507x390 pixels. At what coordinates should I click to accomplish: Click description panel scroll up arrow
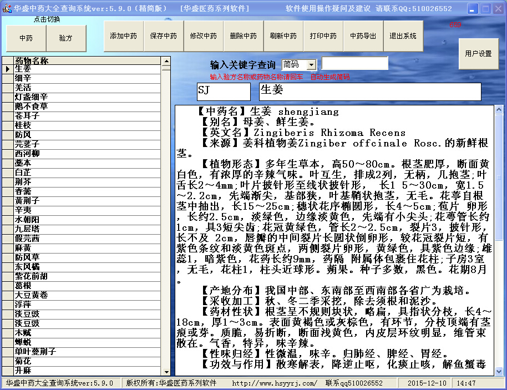(x=499, y=110)
